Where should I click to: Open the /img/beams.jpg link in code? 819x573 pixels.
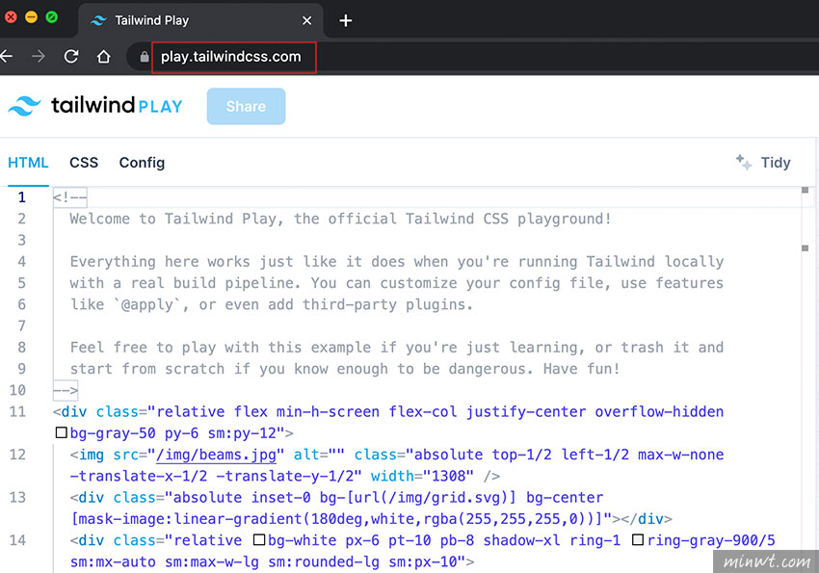click(x=216, y=455)
